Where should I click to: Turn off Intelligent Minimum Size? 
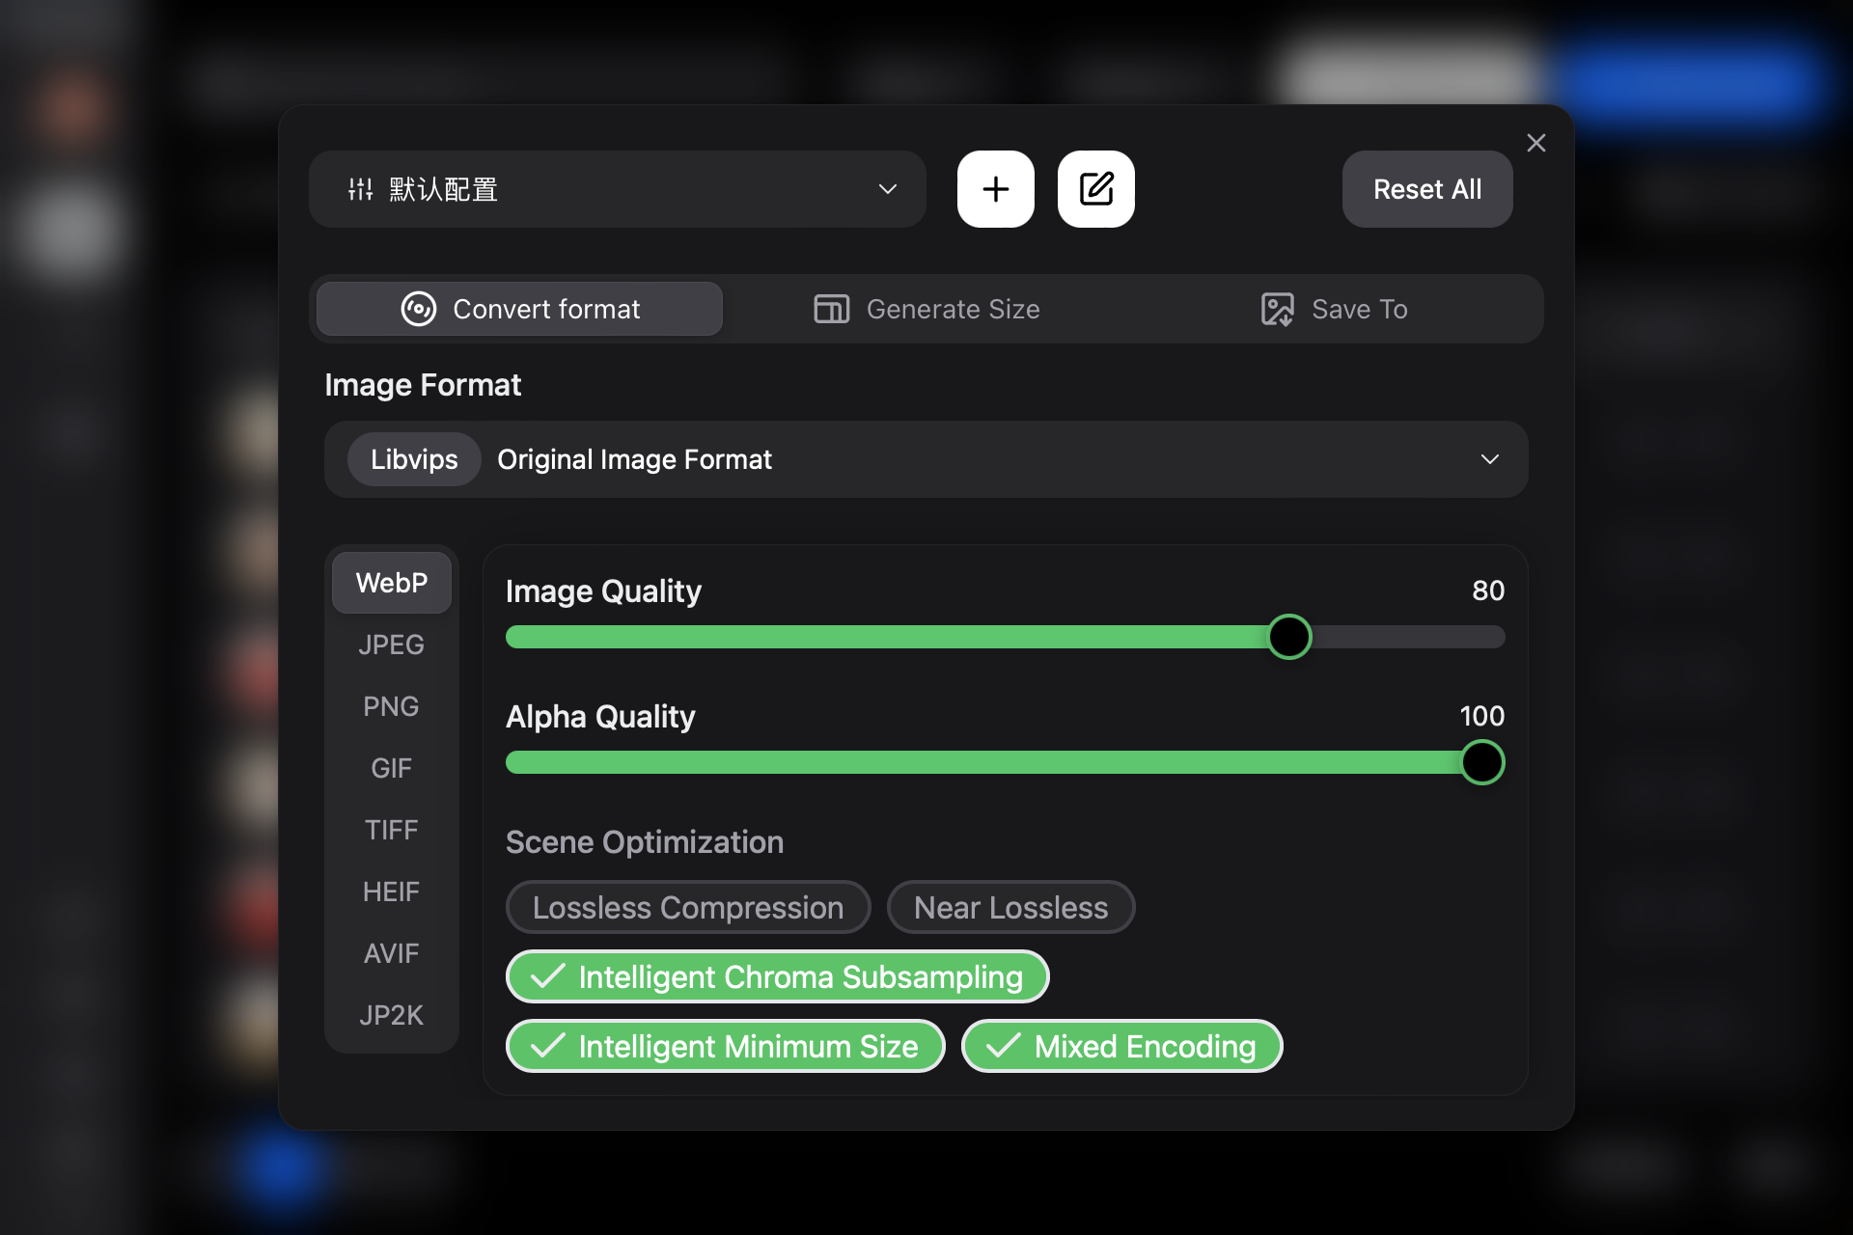(x=725, y=1046)
